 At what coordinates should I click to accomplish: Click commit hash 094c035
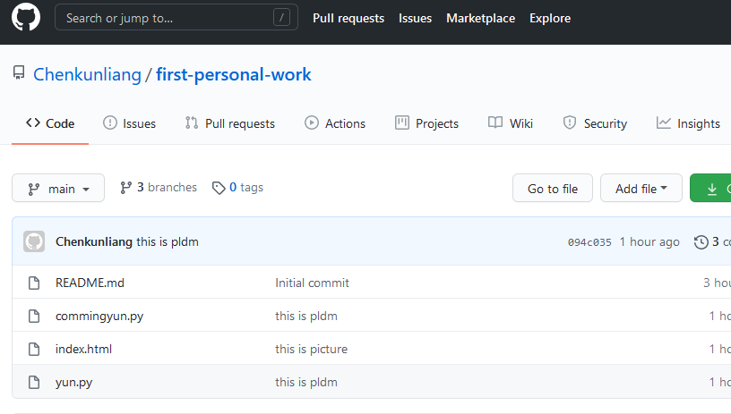(x=589, y=242)
